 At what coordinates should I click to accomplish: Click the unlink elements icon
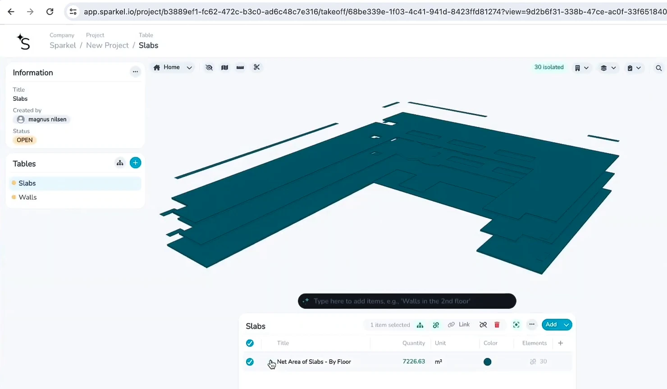[483, 325]
